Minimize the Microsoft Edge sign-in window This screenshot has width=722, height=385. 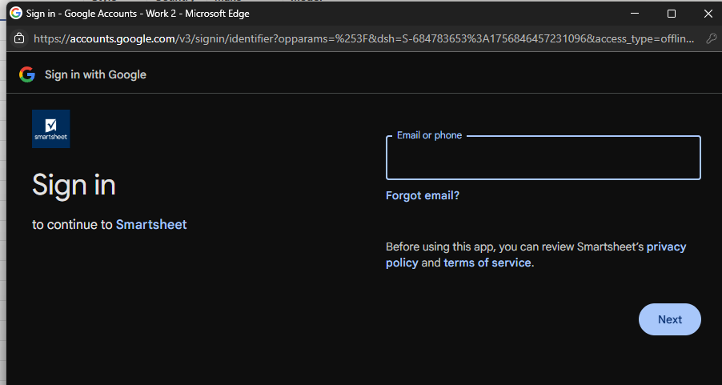[635, 14]
